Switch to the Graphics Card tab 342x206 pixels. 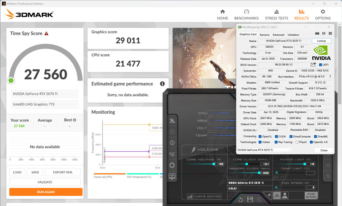tap(248, 34)
